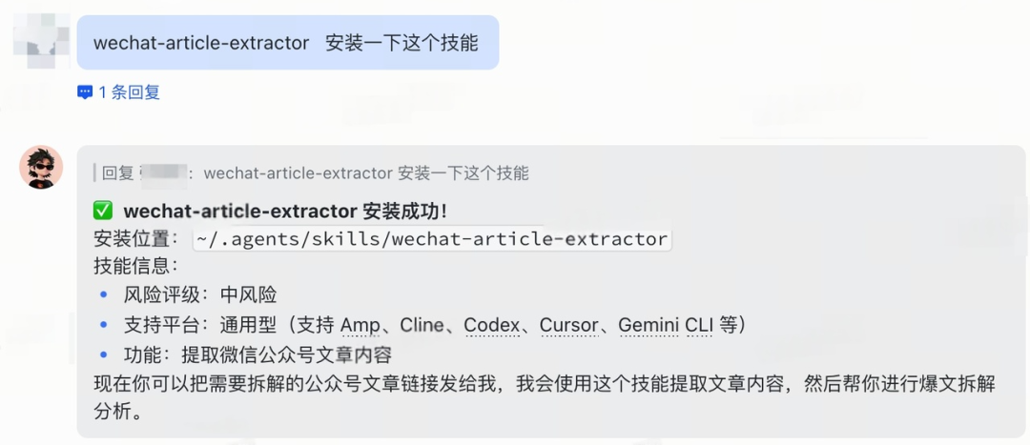Click the "风险评级:中风险" bullet item
The height and width of the screenshot is (445, 1030).
pos(200,295)
